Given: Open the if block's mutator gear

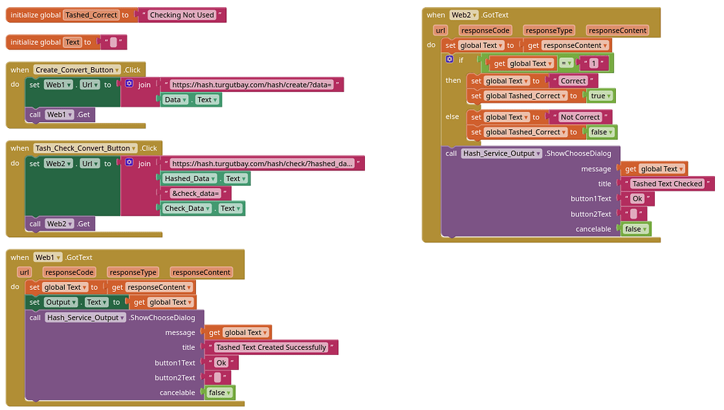Looking at the screenshot, I should tap(451, 59).
